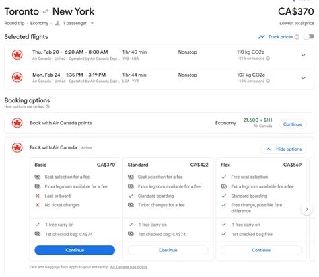The width and height of the screenshot is (319, 277).
Task: Click the Track prices trend line icon
Action: point(261,37)
